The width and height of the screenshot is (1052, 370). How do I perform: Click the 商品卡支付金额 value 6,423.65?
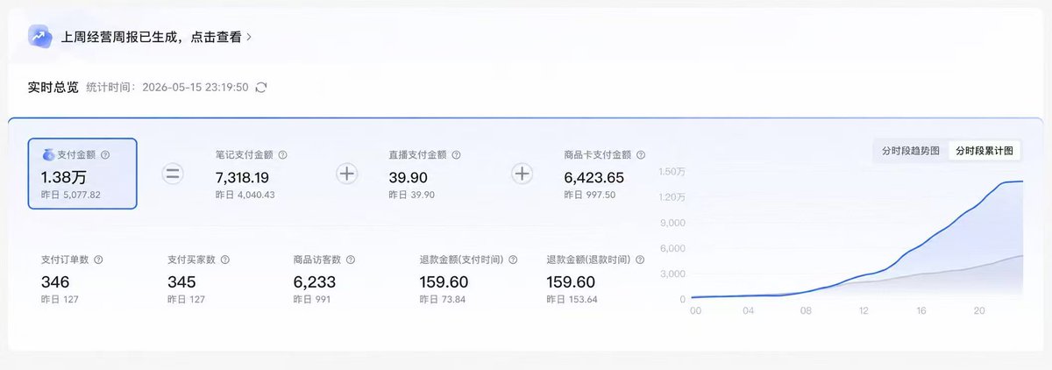[594, 177]
